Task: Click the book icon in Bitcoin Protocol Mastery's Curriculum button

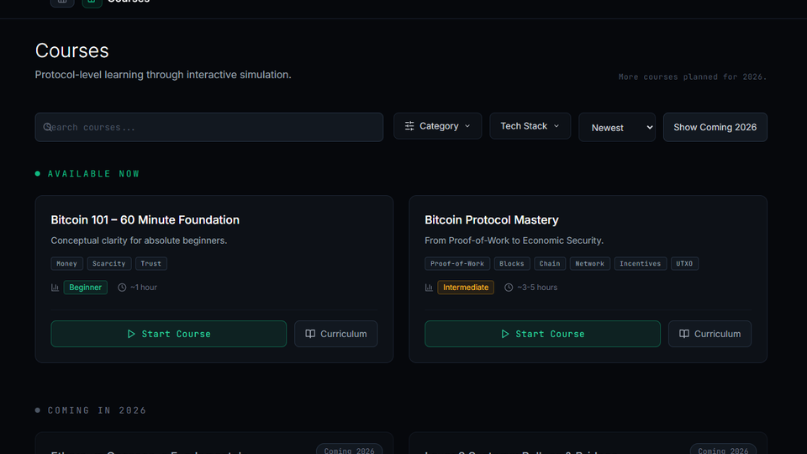Action: (684, 334)
